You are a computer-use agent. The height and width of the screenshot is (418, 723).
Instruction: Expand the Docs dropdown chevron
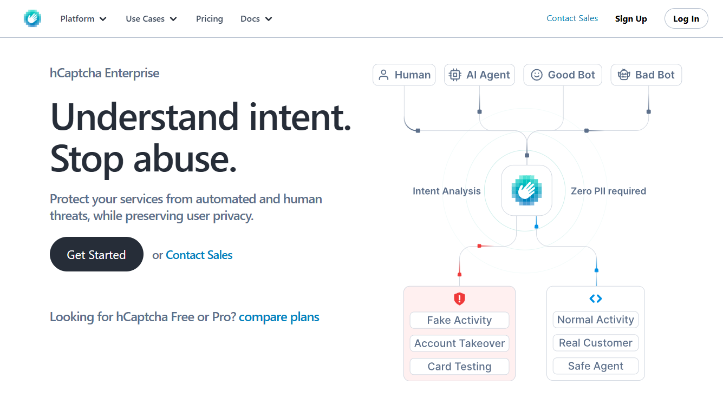(269, 19)
